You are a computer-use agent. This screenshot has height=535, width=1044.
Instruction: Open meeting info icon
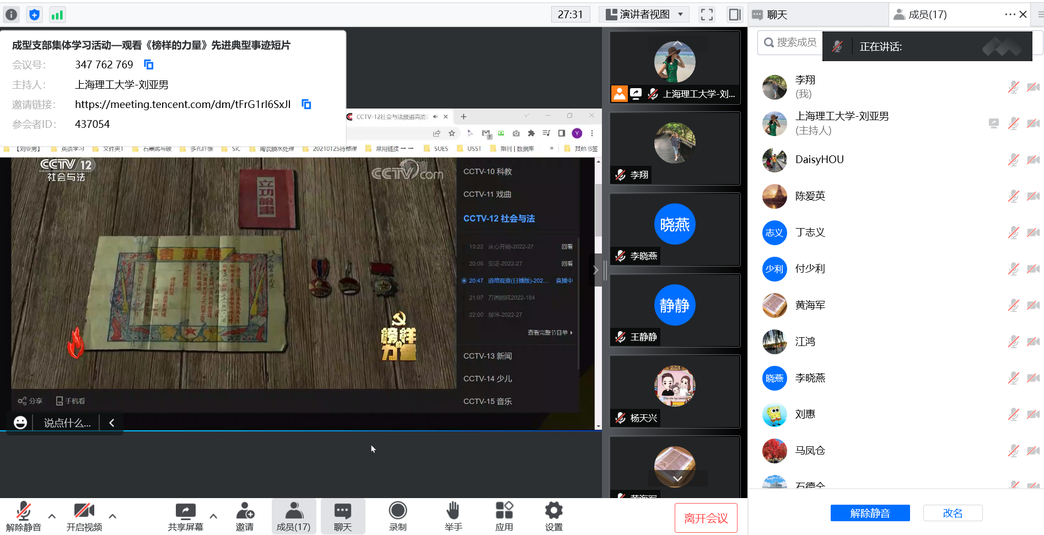11,15
